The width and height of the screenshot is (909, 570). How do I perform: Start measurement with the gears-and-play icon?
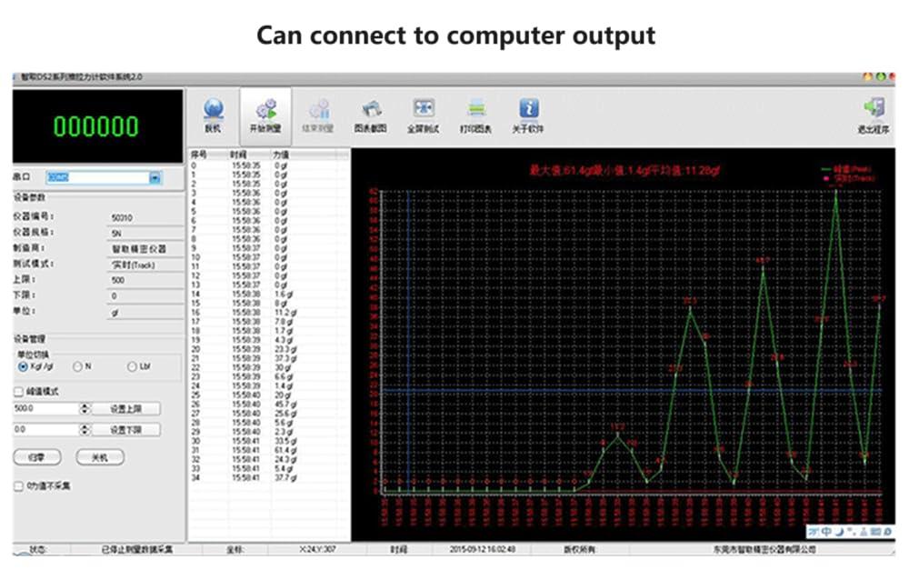coord(265,110)
